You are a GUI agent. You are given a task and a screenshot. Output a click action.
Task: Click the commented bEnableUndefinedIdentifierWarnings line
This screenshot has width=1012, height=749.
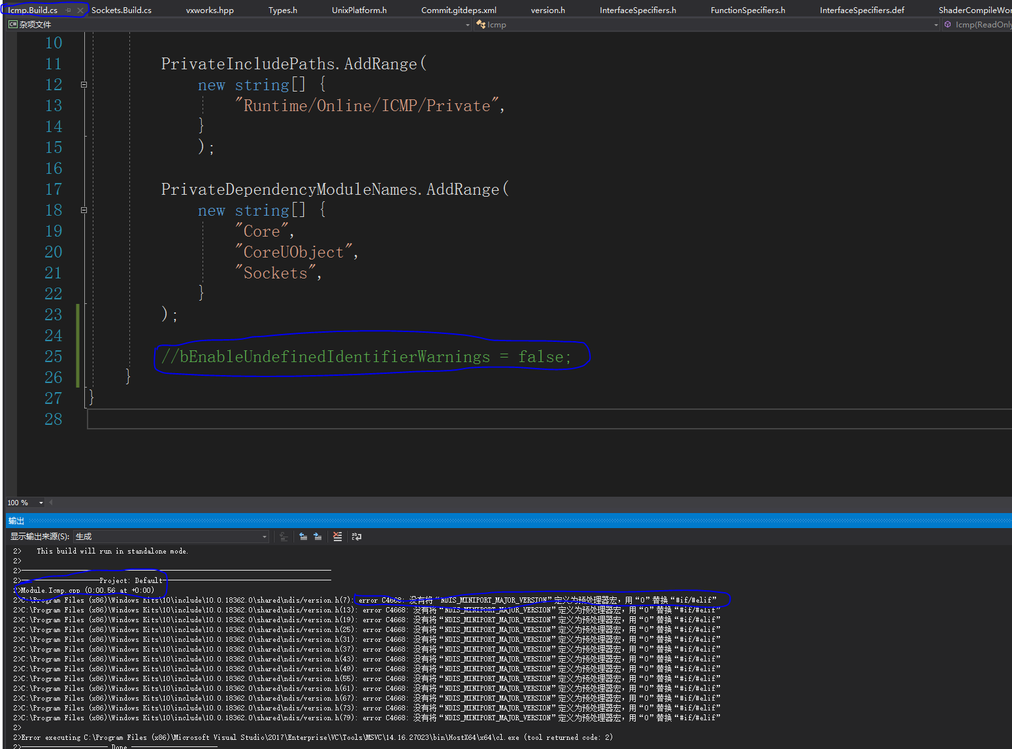tap(366, 357)
